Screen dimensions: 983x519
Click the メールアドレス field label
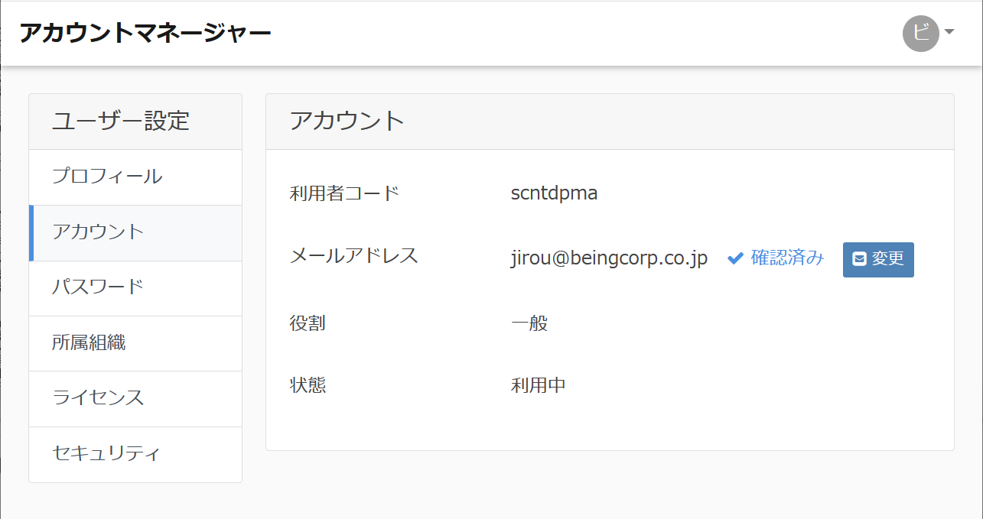(354, 255)
